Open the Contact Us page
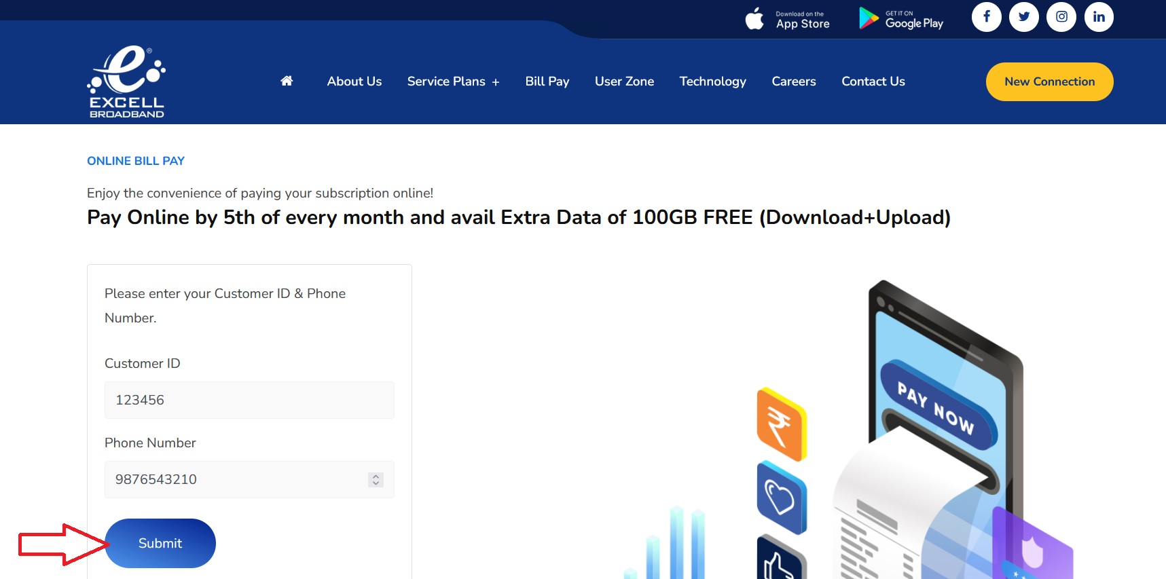 [873, 81]
